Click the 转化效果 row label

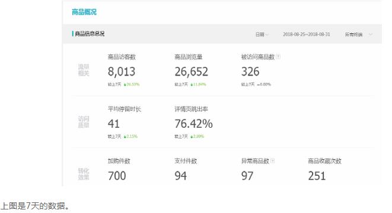[84, 174]
